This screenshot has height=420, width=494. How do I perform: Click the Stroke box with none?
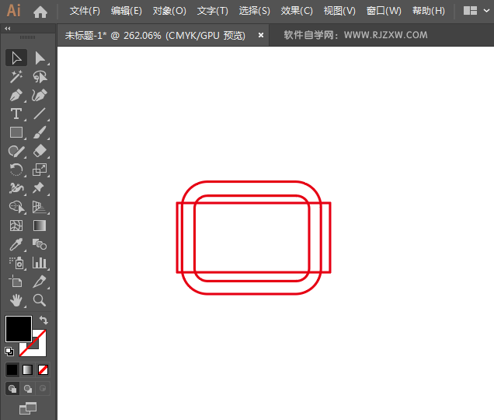(x=40, y=348)
